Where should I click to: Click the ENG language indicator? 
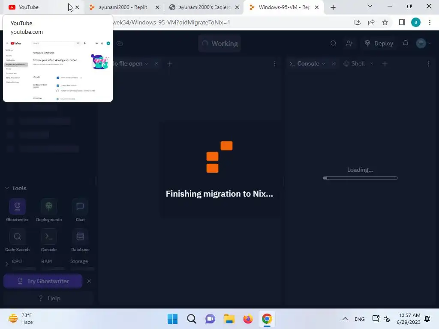[360, 319]
